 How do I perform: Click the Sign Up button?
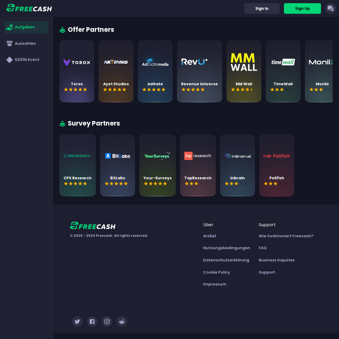tap(302, 8)
